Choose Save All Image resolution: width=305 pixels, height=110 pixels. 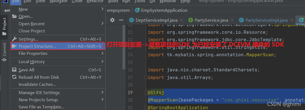click(58, 70)
